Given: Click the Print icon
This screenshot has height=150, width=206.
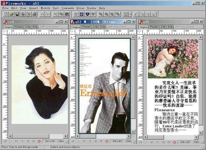Looking at the screenshot, I should [x=35, y=14].
